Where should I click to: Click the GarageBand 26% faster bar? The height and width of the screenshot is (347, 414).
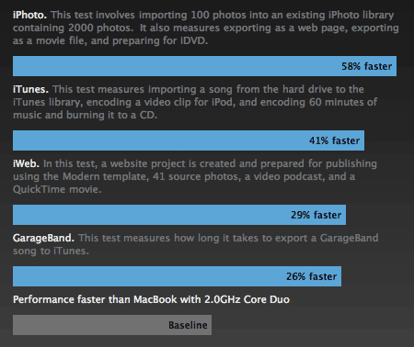(177, 276)
